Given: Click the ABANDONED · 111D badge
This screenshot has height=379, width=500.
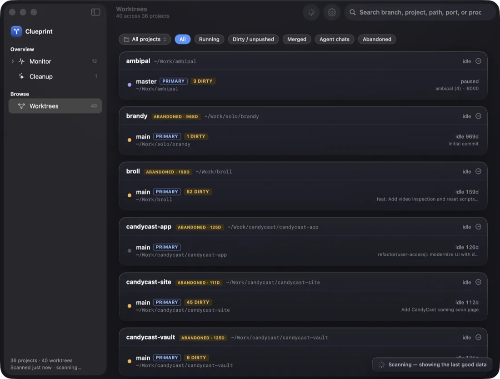Looking at the screenshot, I should (199, 283).
